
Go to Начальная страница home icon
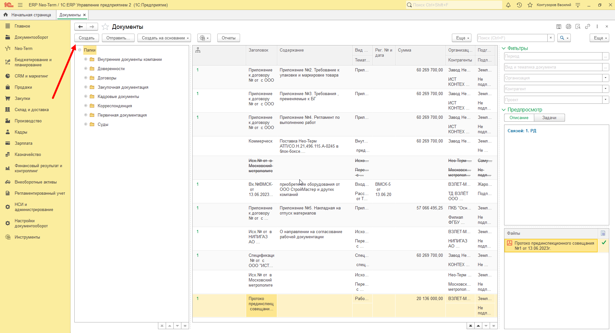tap(5, 15)
